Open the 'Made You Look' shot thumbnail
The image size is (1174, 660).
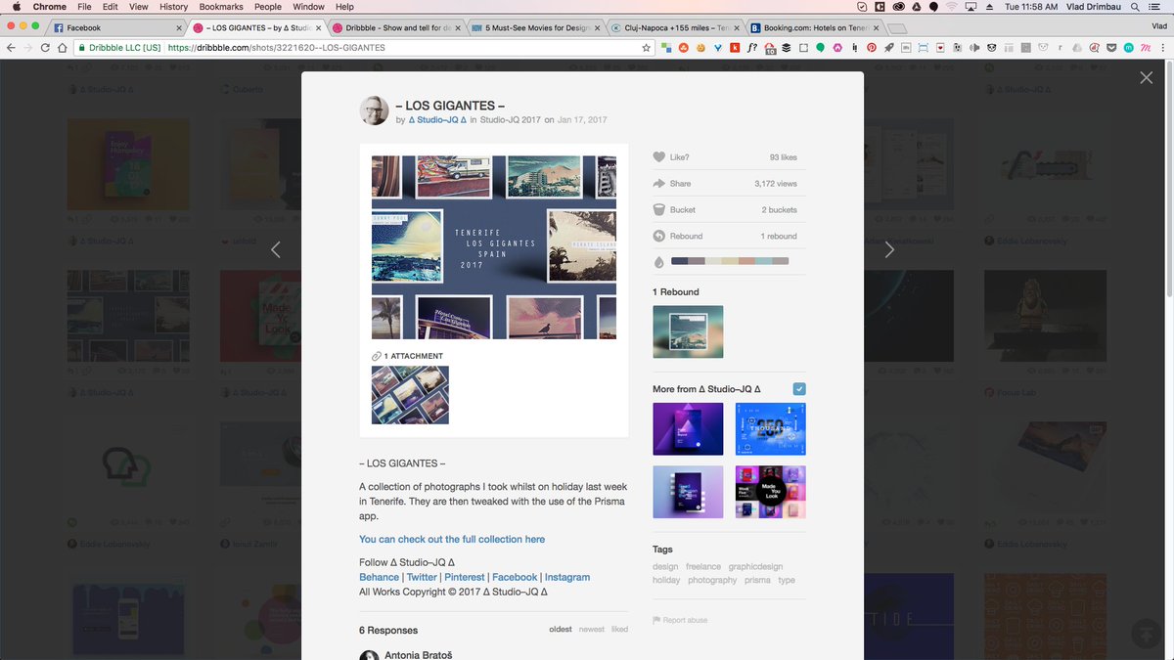tap(770, 492)
